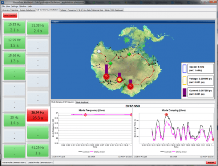Click the Current: 0.007255 pu legend box
218x166 pixels.
(x=201, y=92)
